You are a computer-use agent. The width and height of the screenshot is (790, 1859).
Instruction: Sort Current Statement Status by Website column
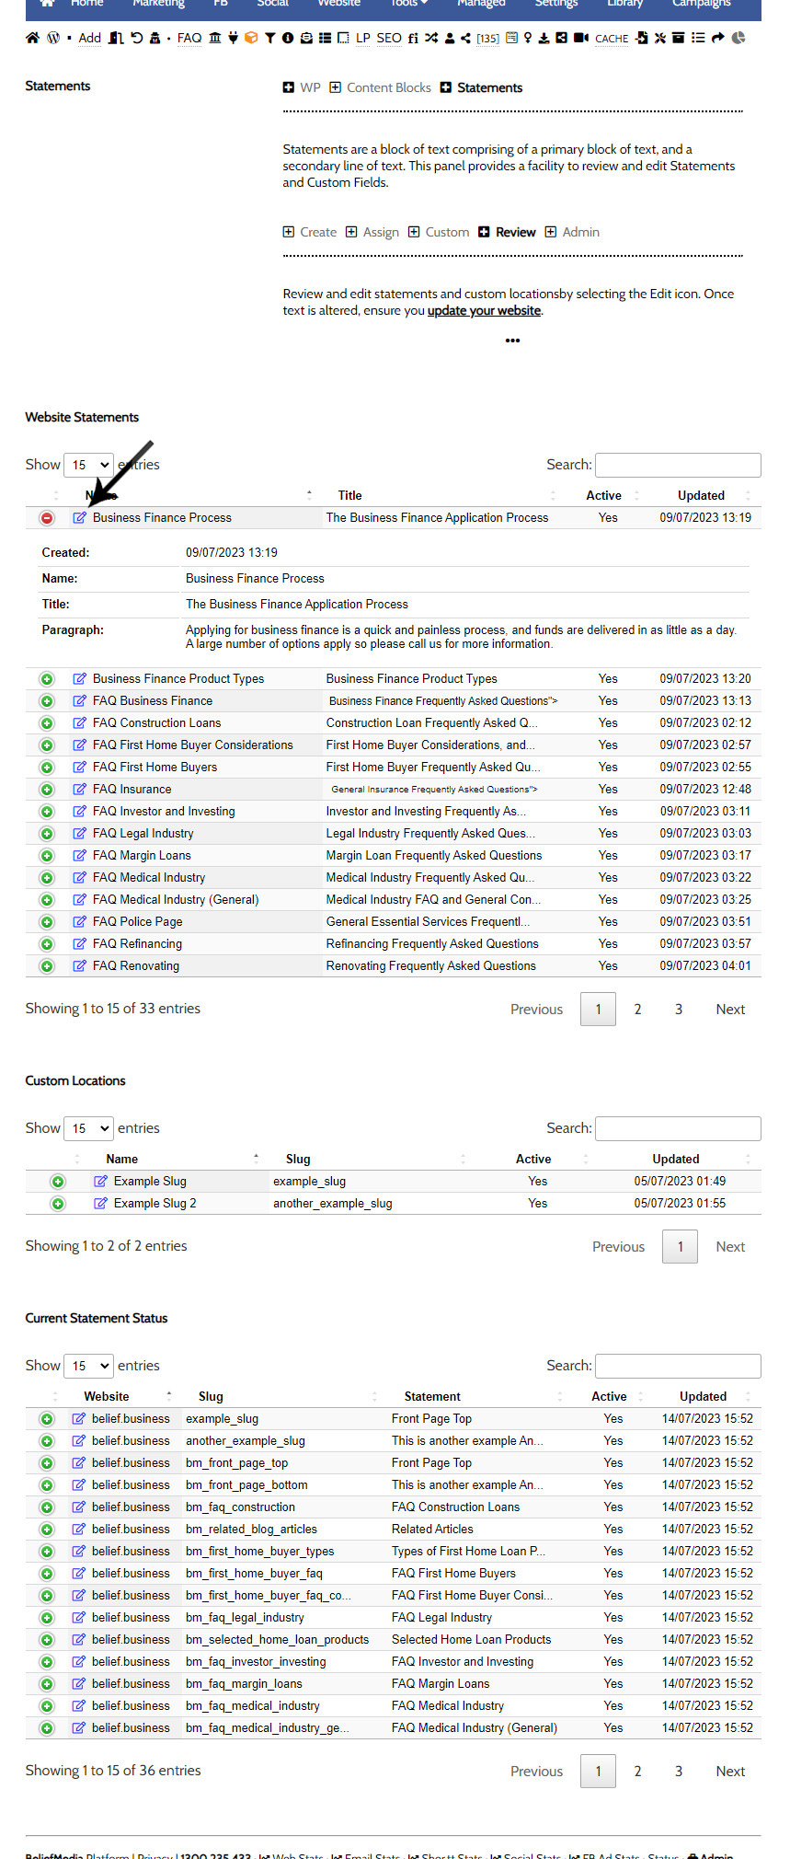pyautogui.click(x=107, y=1396)
